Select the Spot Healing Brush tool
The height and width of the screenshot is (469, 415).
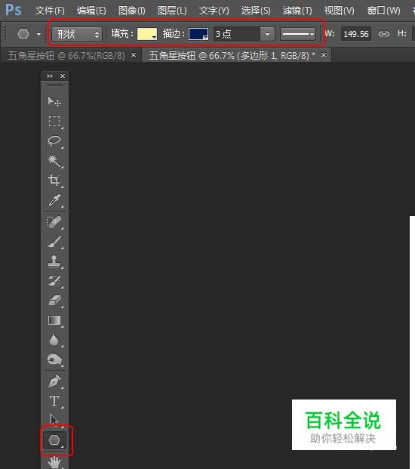tap(54, 222)
